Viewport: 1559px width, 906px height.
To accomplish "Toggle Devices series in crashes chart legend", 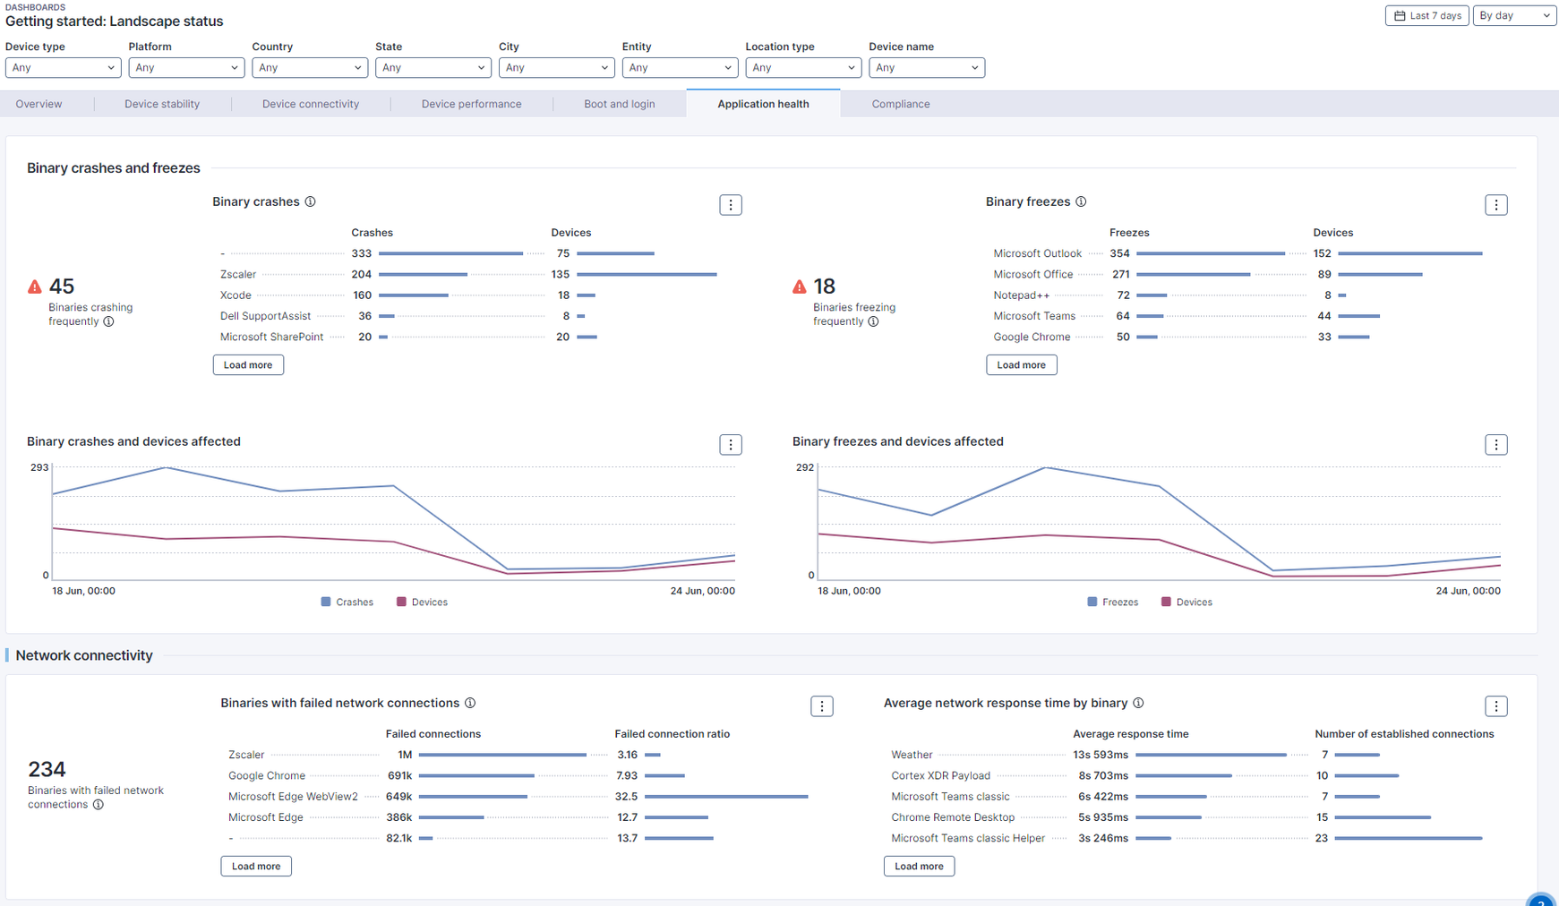I will click(x=422, y=603).
